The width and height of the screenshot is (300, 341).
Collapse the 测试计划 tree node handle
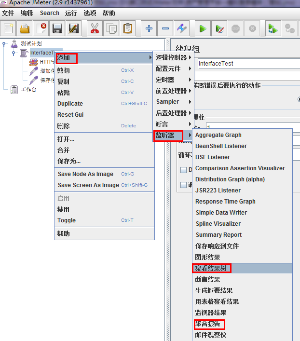(4, 44)
